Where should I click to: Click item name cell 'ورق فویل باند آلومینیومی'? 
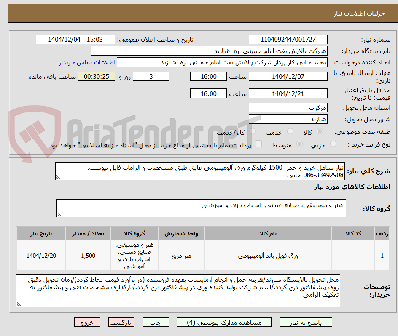click(x=268, y=256)
